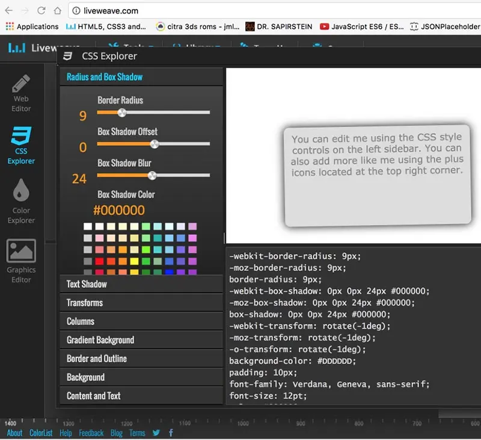Viewport: 481px width, 440px height.
Task: Open Twitter link icon in footer
Action: [x=156, y=433]
